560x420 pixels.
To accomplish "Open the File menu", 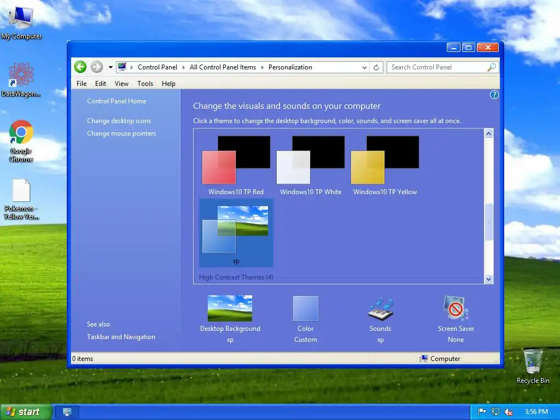I will coord(81,84).
